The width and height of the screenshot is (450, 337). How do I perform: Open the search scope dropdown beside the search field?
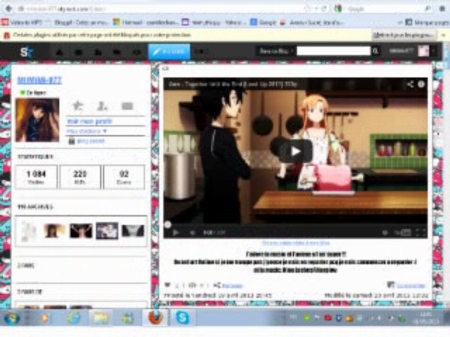point(276,51)
